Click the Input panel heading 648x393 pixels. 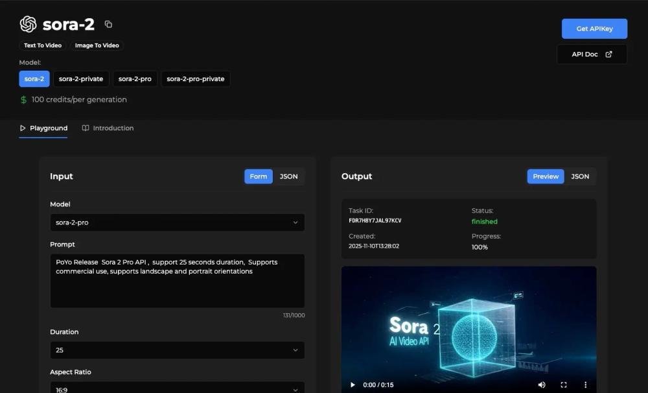tap(61, 176)
